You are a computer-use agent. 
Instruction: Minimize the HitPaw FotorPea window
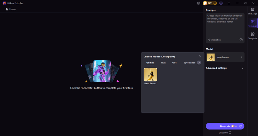[x=237, y=3]
